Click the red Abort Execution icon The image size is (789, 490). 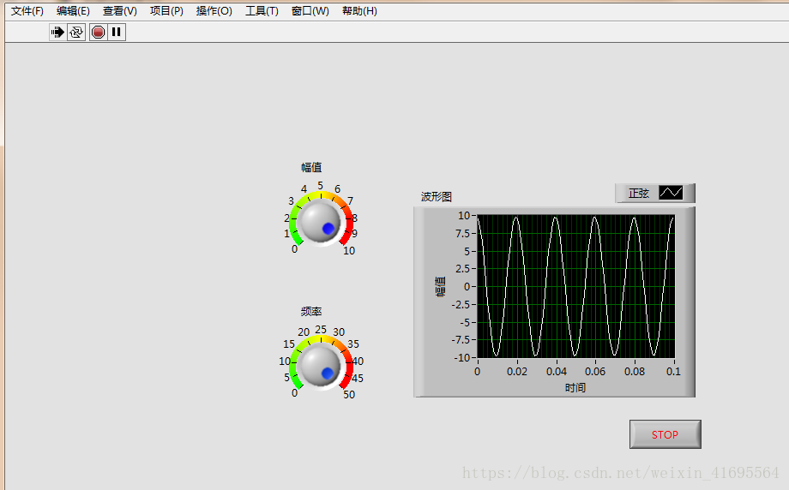click(x=98, y=33)
